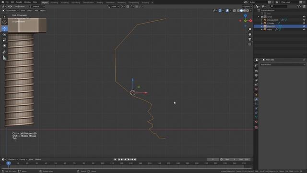
Task: Select the Annotate tool
Action: (x=4, y=52)
